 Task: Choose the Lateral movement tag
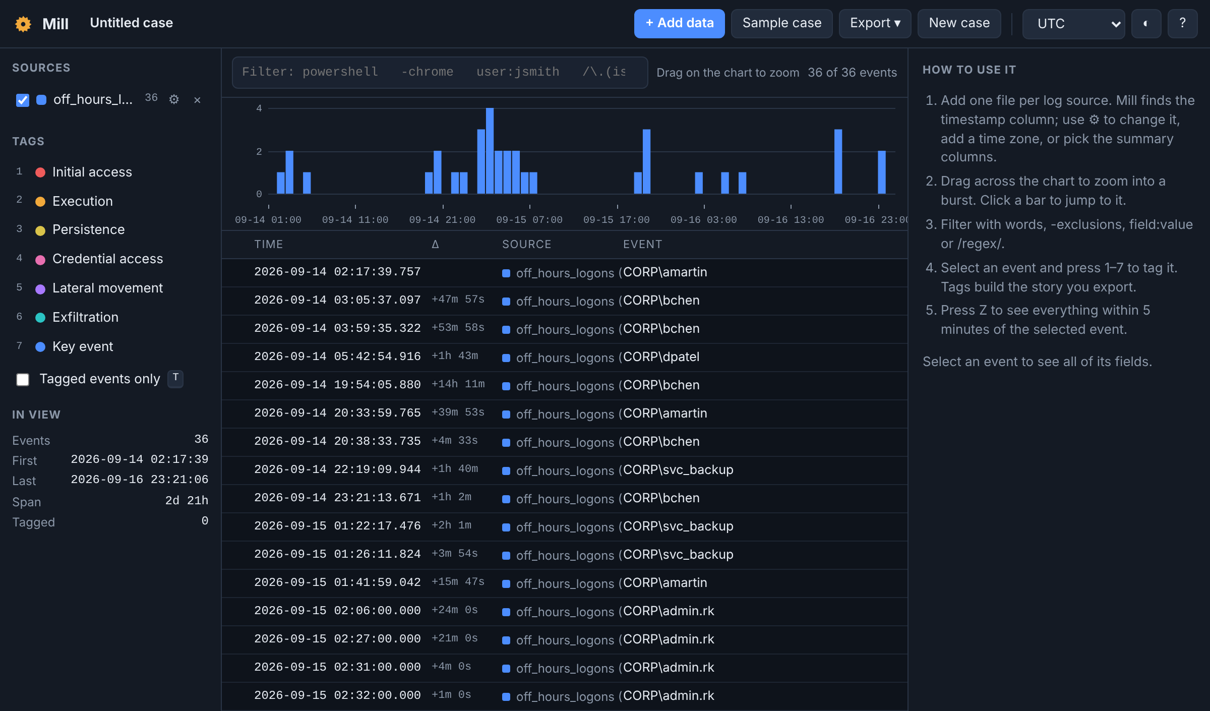coord(107,288)
